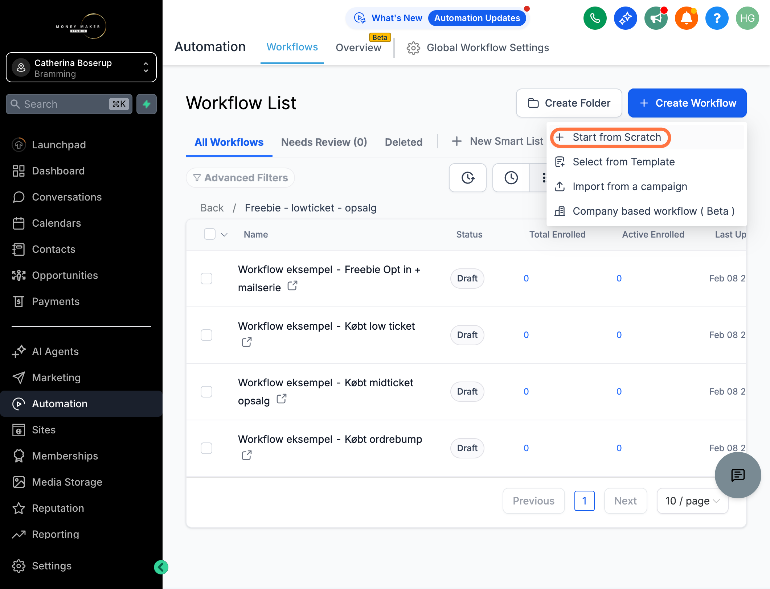The image size is (770, 589).
Task: Switch to the Overview tab
Action: pos(359,48)
